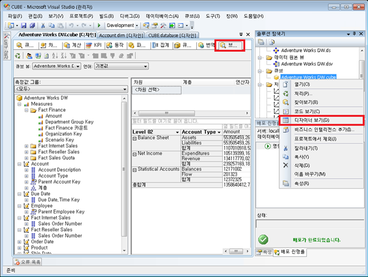The height and width of the screenshot is (277, 368).
Task: Choose 처리(P)... from the context menu
Action: click(321, 94)
